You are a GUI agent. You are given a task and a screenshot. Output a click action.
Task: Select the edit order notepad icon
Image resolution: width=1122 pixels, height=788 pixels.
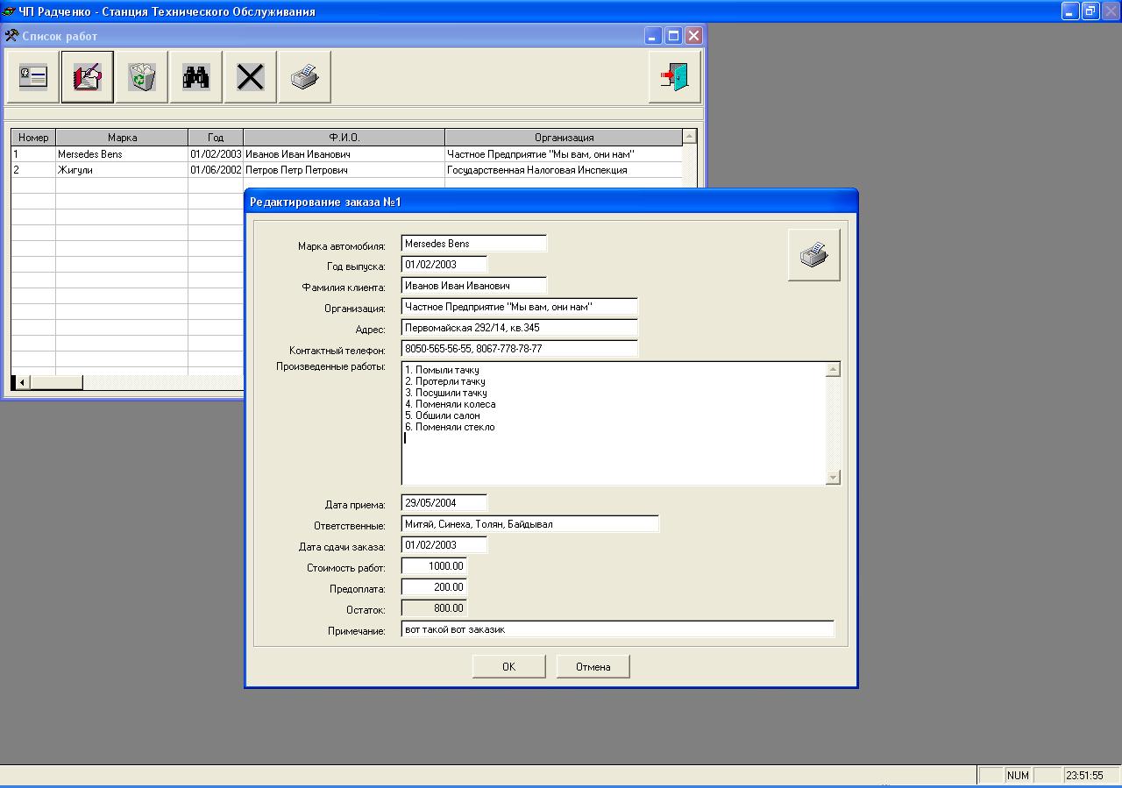point(88,77)
